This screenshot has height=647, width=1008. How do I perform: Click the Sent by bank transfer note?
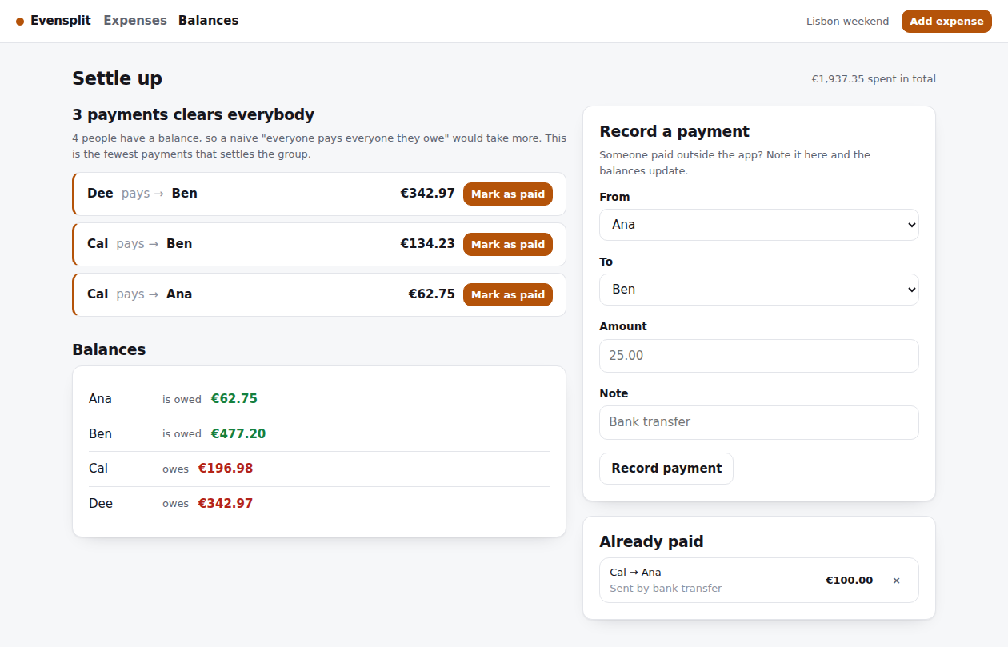point(666,589)
